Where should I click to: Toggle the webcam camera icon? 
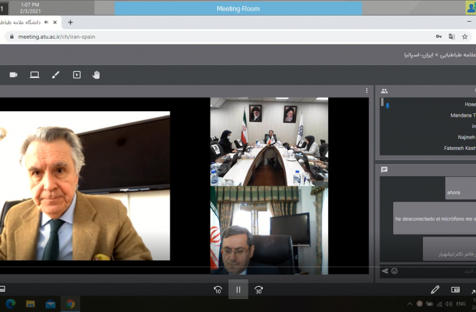[x=14, y=75]
